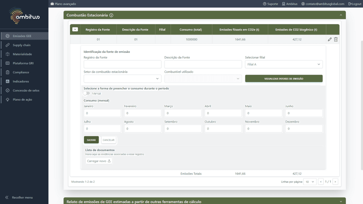
Task: Click the Indicadores chart icon
Action: click(x=8, y=81)
